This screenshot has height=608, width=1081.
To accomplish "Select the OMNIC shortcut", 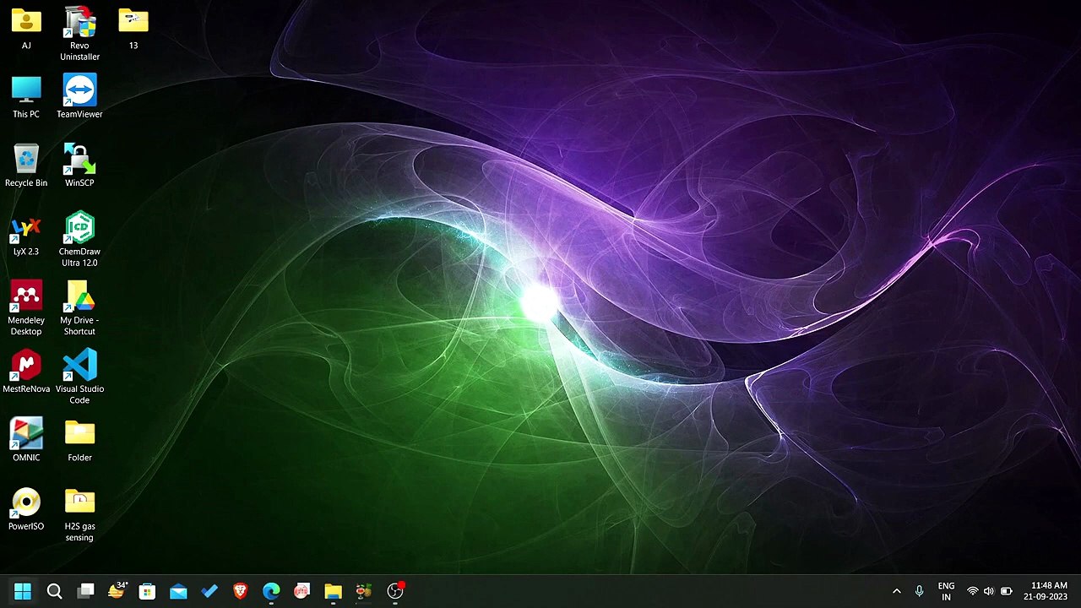I will (x=26, y=441).
